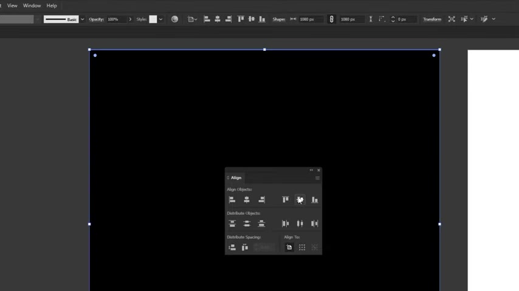
Task: Click Horizontal Distribute Right icon
Action: tap(314, 224)
